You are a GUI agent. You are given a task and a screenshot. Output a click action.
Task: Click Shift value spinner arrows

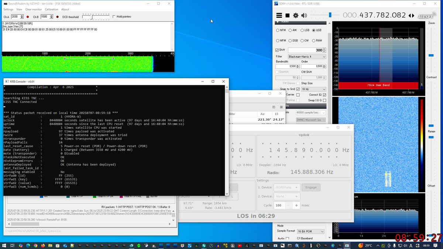tap(324, 50)
